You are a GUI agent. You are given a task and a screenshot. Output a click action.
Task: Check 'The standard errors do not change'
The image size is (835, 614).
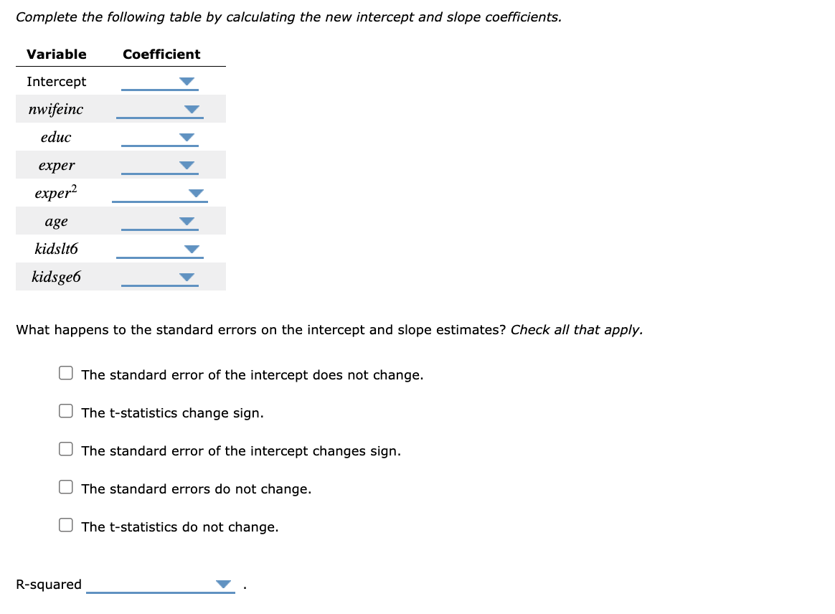click(x=65, y=486)
